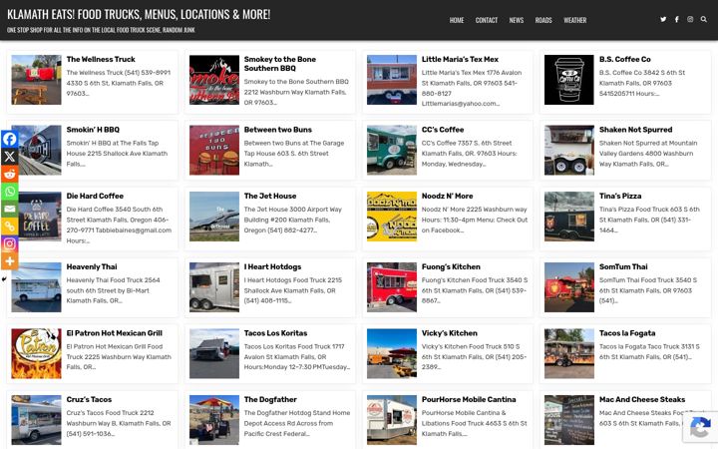This screenshot has height=449, width=718.
Task: Share via Reddit sidebar button
Action: (10, 174)
